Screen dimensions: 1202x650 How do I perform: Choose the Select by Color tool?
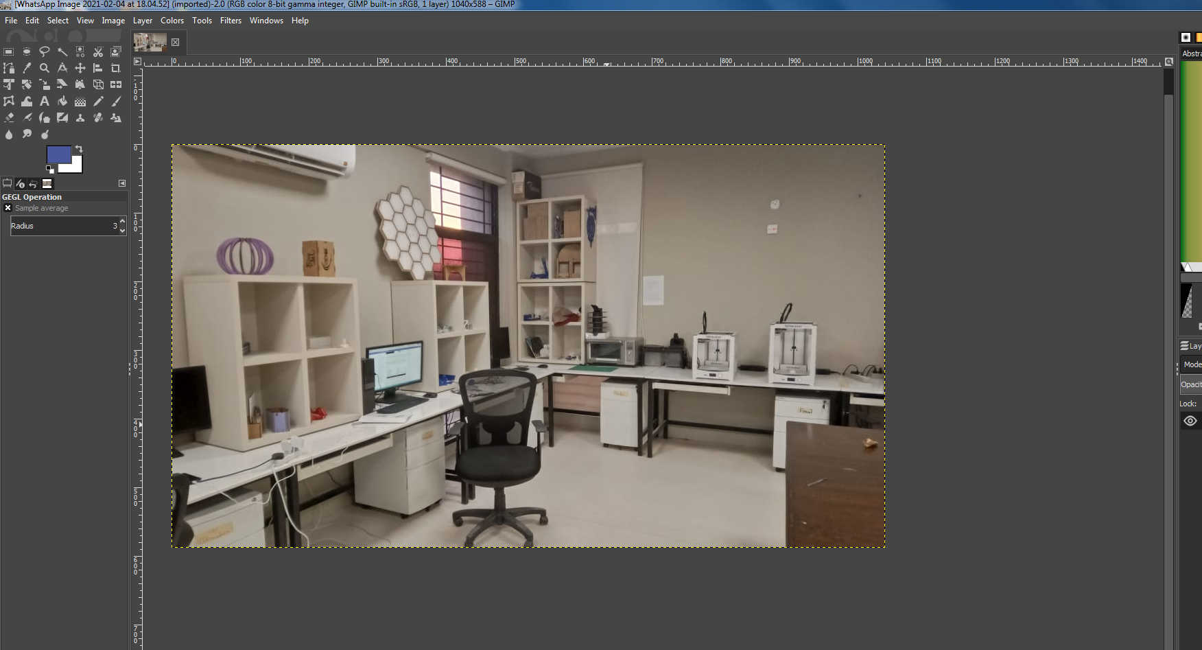(x=80, y=51)
